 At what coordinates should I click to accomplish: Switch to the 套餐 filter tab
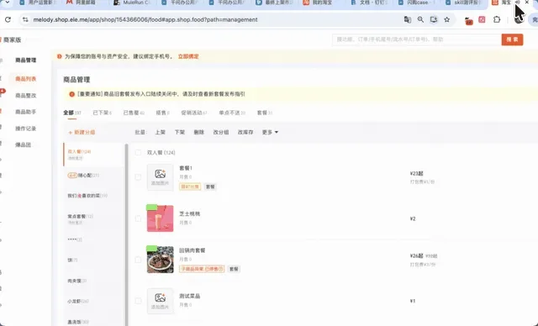264,113
